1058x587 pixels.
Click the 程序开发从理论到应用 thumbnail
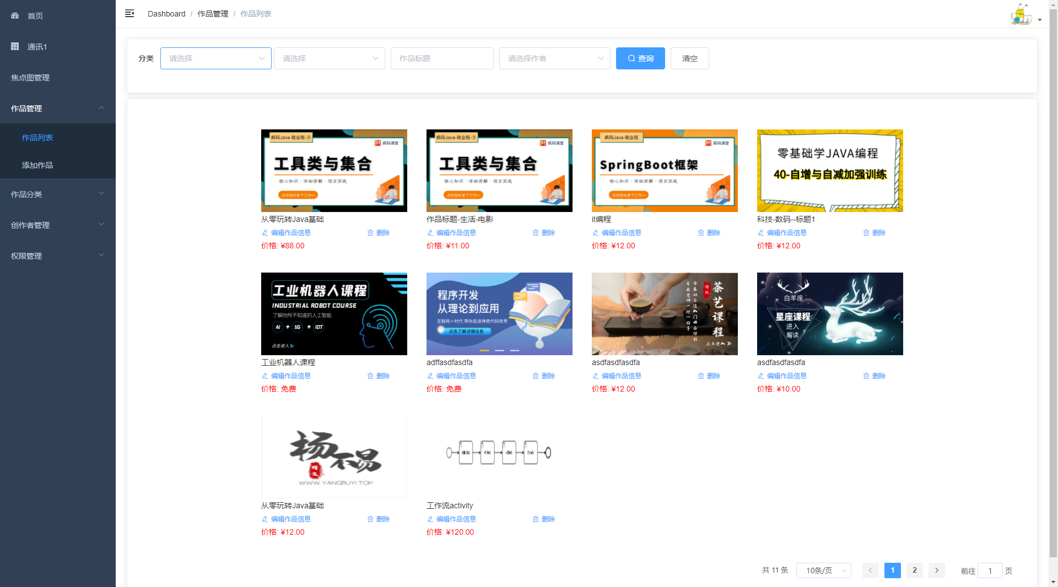499,314
